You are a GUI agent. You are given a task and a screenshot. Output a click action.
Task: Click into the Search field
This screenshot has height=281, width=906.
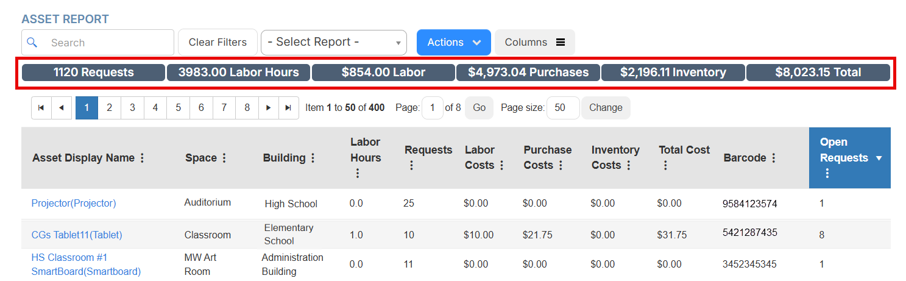[107, 43]
